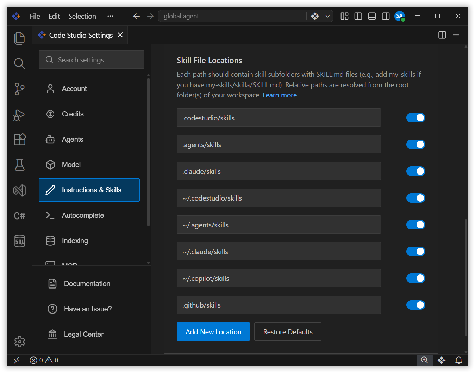Open the Selection menu
This screenshot has height=373, width=475.
82,16
